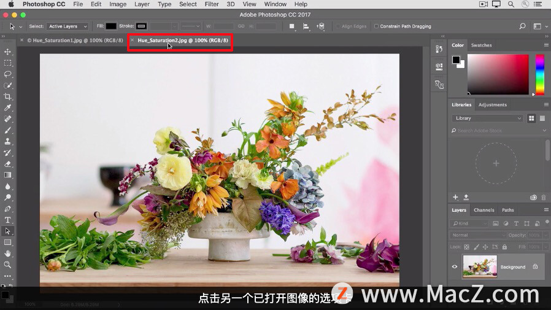Open the Image menu
The width and height of the screenshot is (551, 310).
point(118,4)
